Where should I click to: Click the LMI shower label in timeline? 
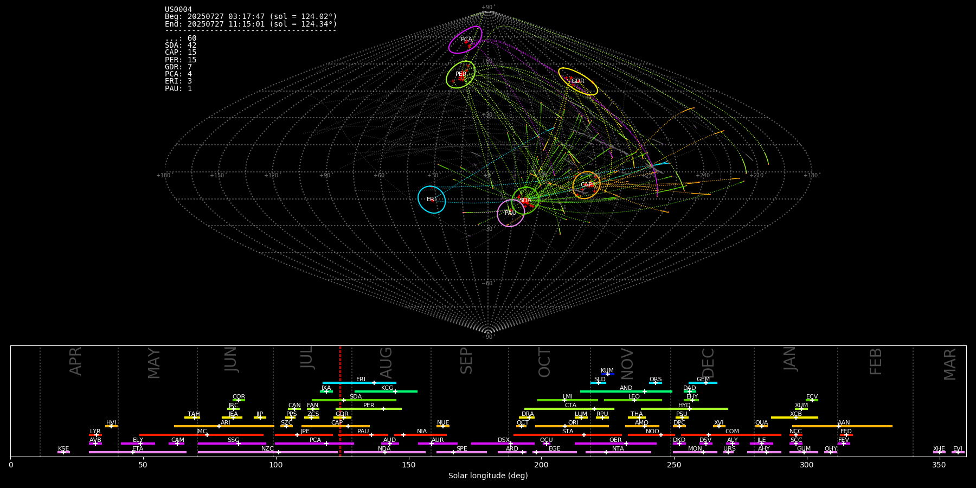pos(567,397)
